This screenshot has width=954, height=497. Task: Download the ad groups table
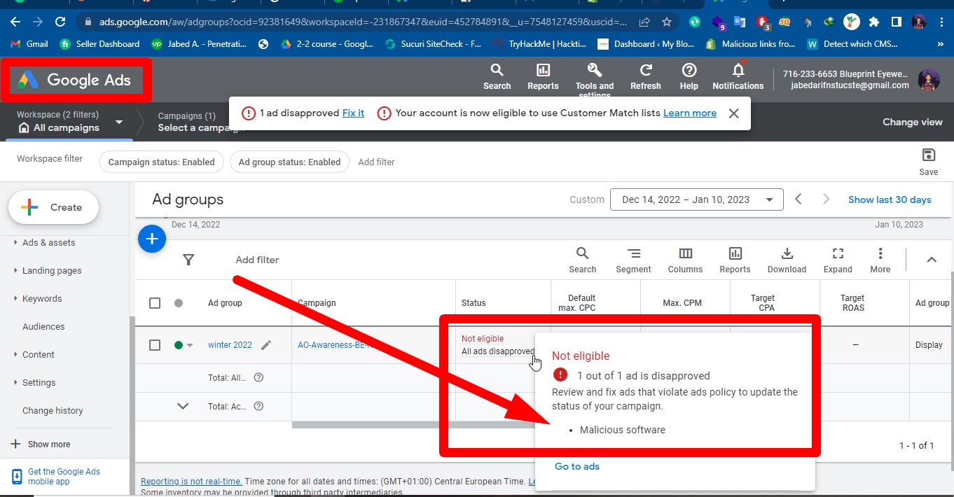(x=787, y=260)
